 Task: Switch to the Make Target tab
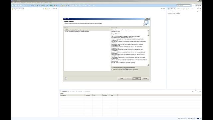[181, 9]
